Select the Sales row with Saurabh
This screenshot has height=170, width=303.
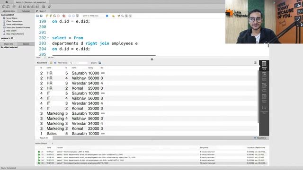147,134
